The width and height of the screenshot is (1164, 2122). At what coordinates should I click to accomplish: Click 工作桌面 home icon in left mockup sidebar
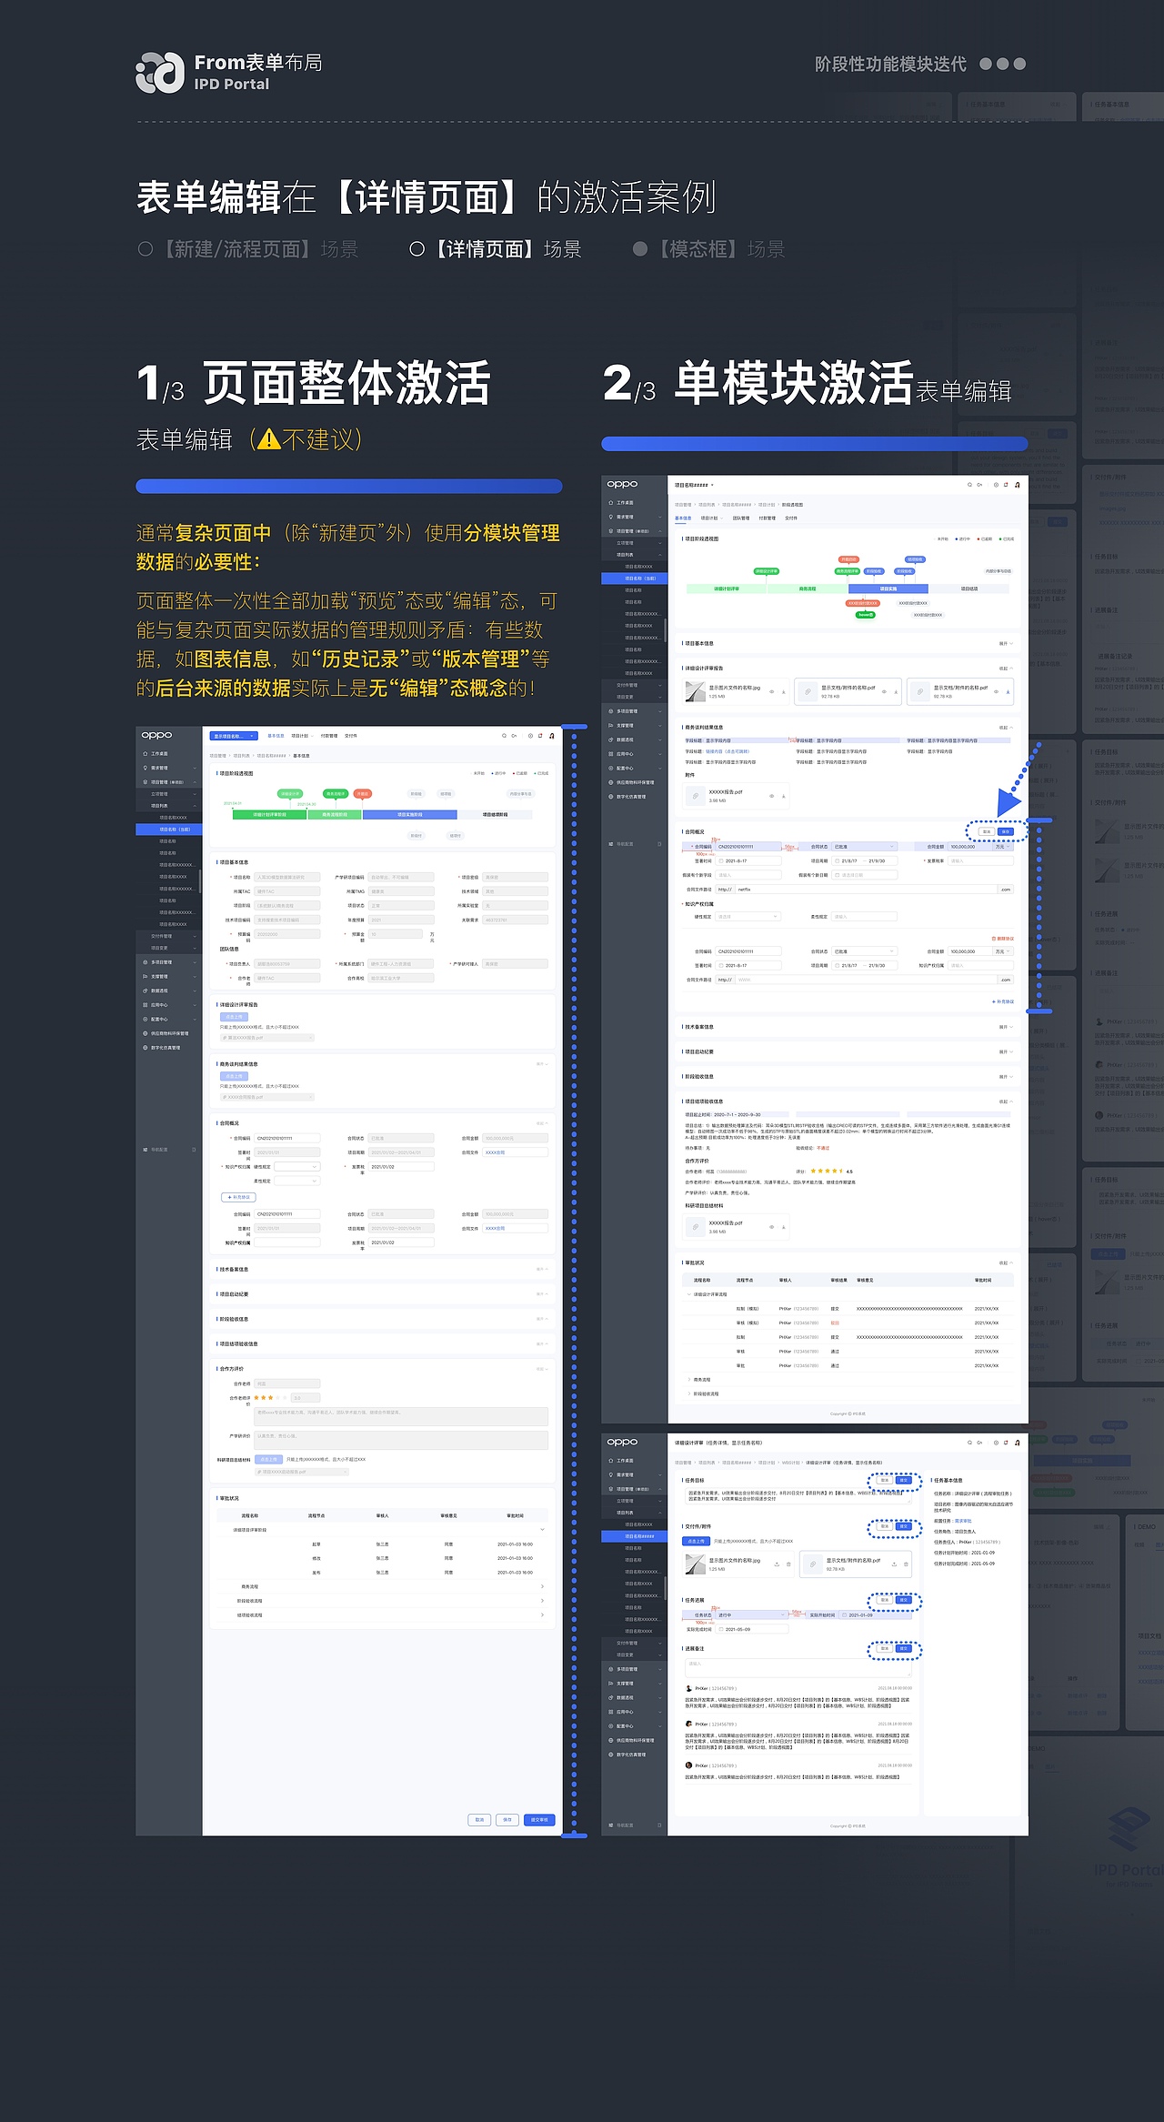[x=145, y=753]
